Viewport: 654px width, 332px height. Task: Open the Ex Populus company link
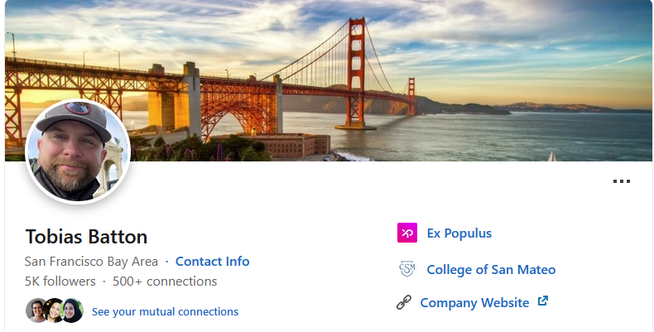[459, 233]
